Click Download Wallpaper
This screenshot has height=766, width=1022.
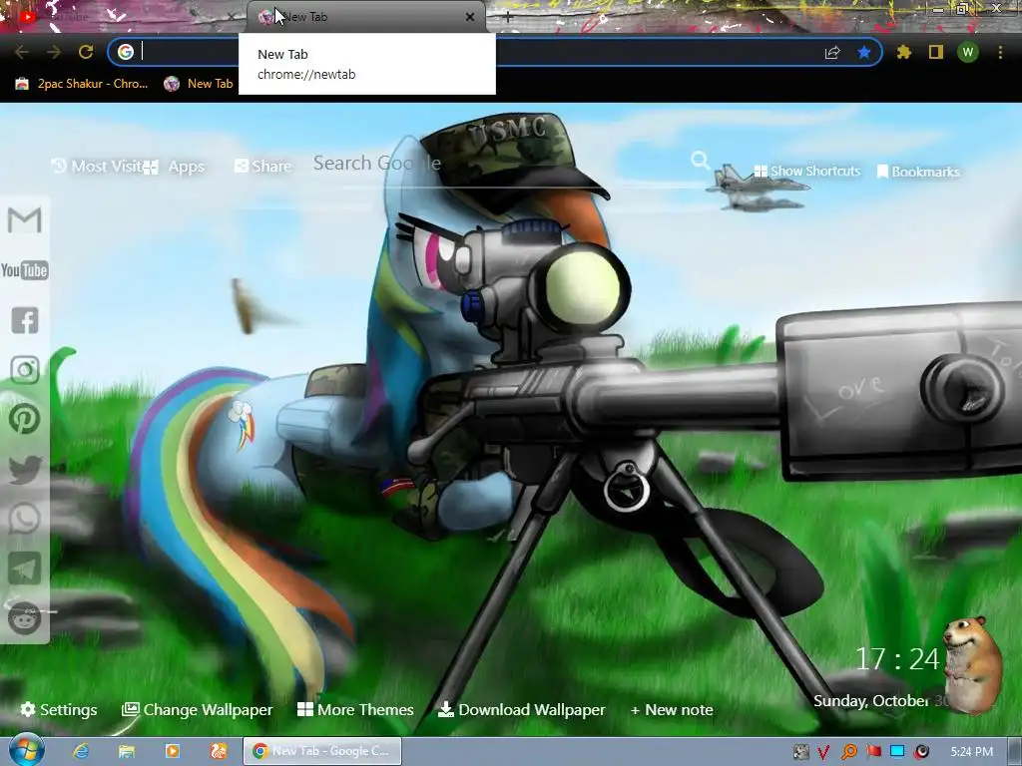click(x=521, y=709)
